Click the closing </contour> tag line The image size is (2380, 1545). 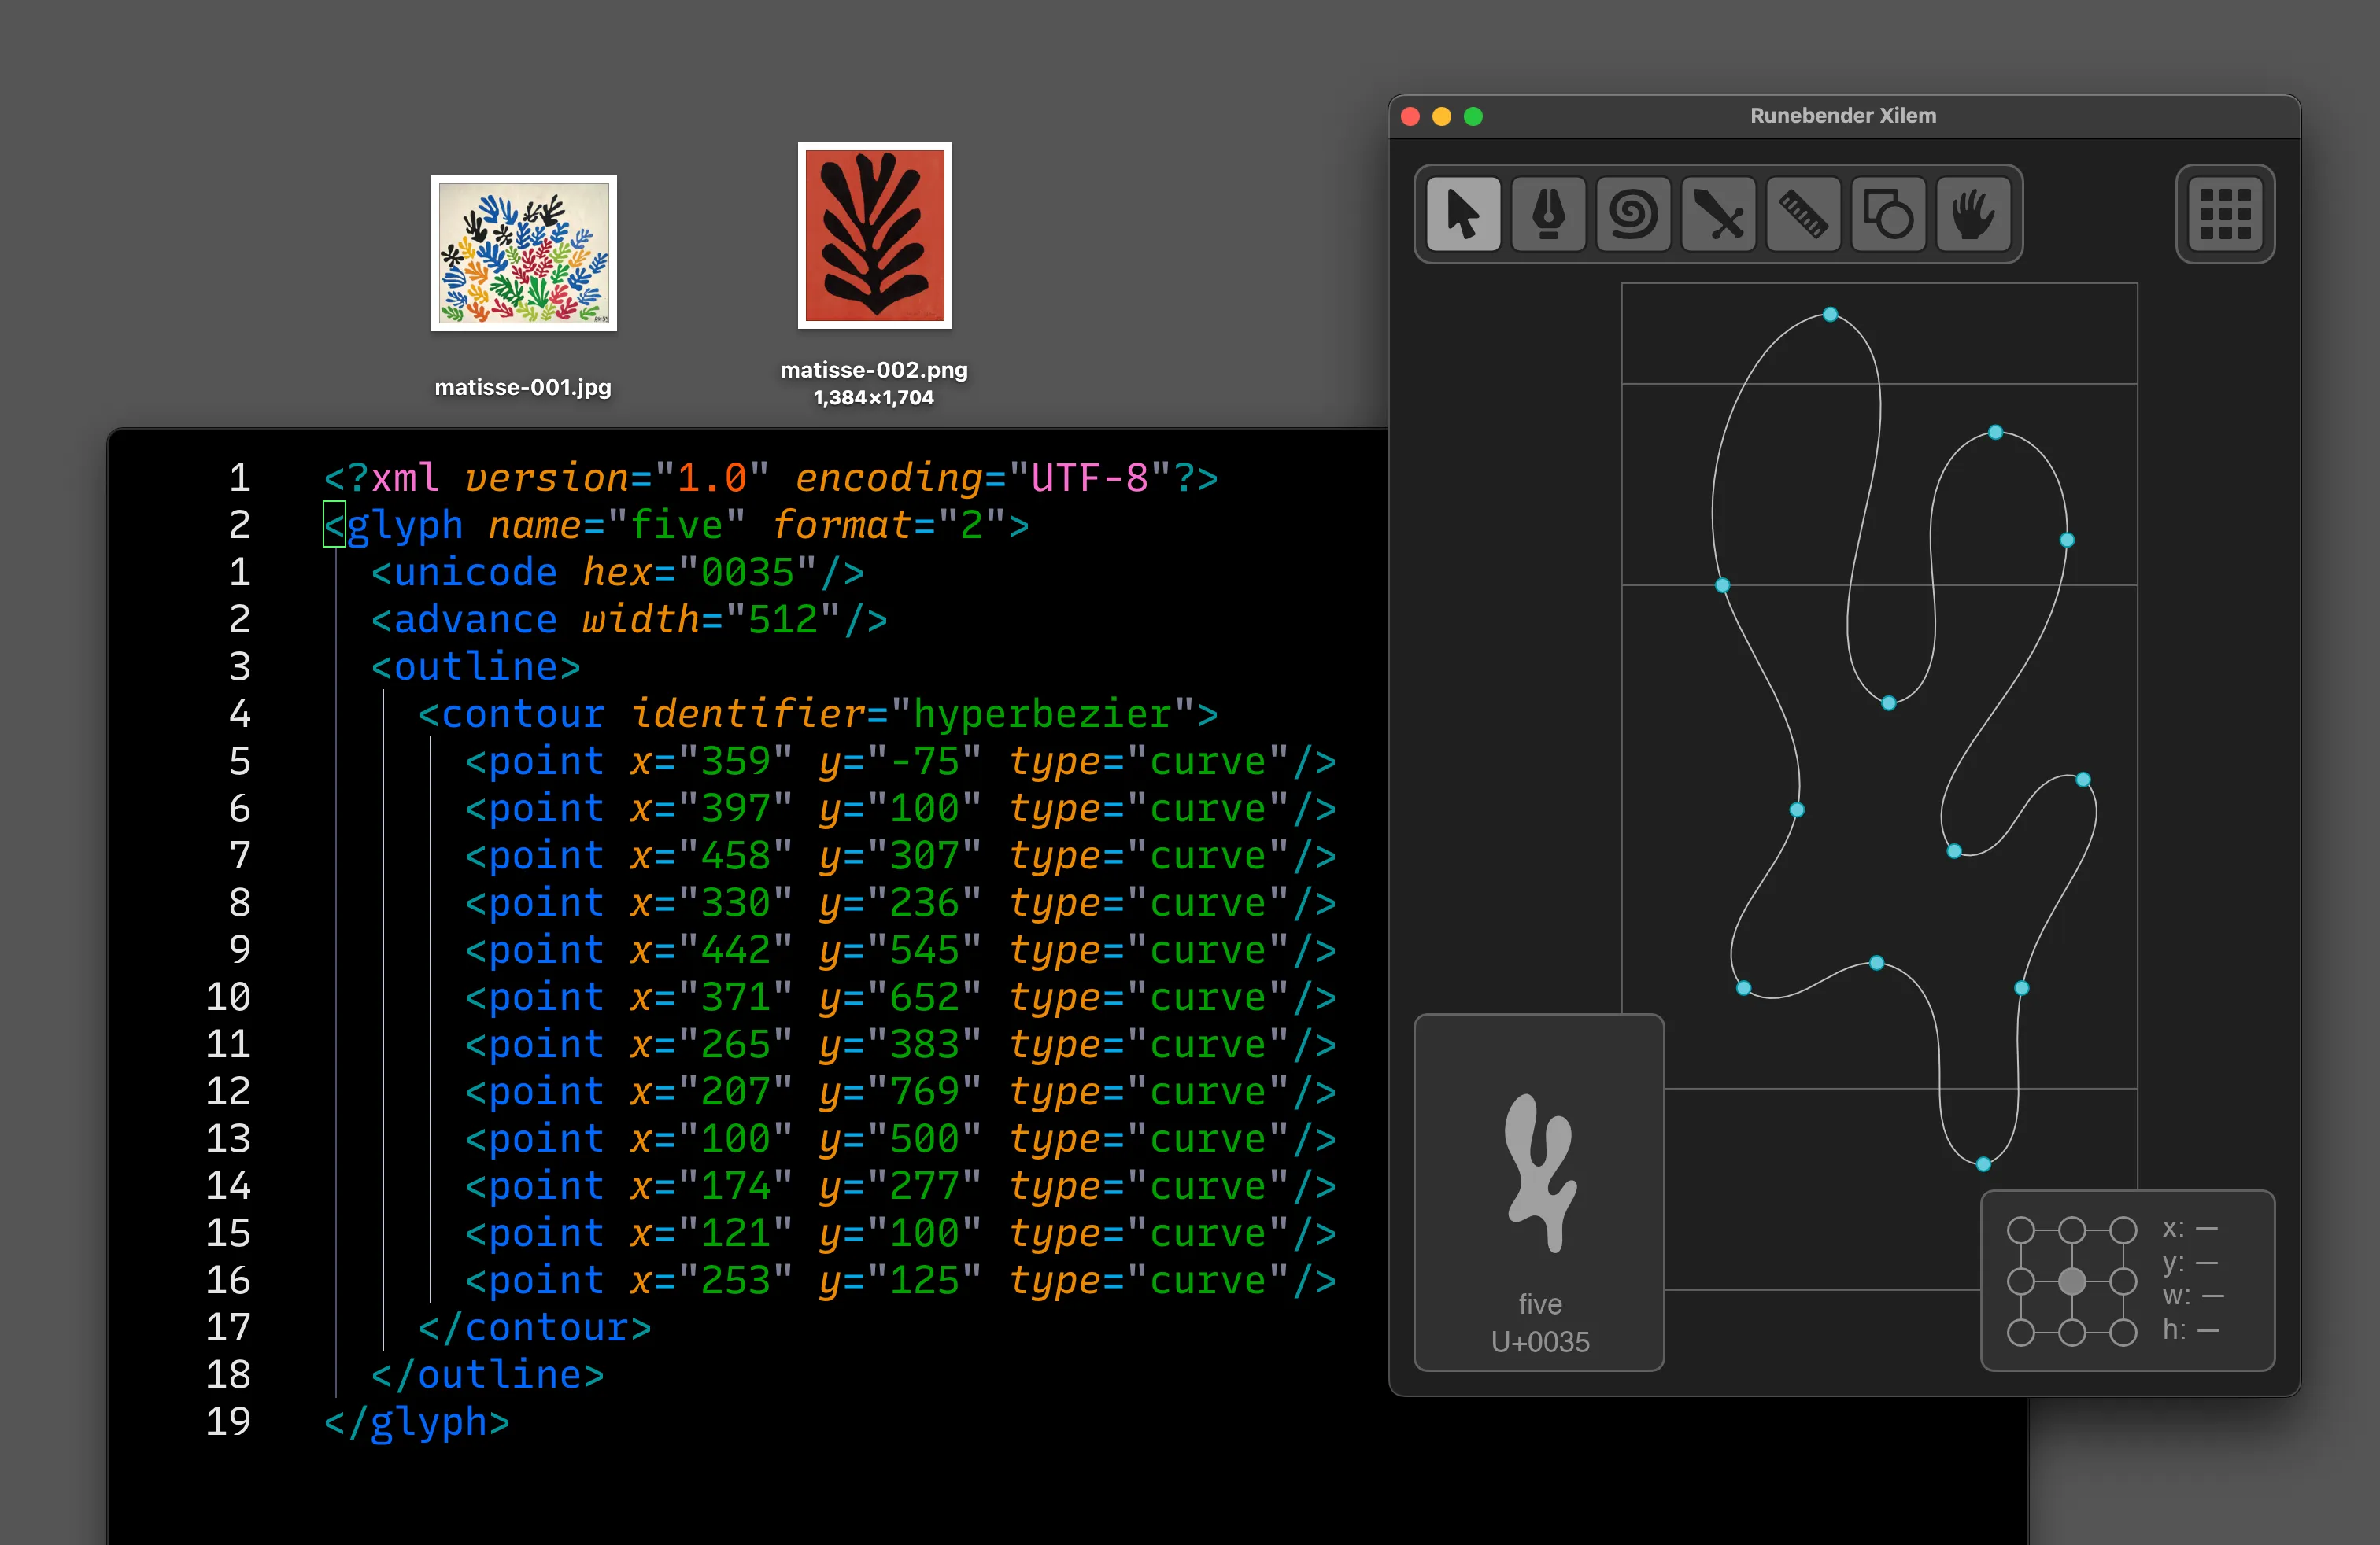pyautogui.click(x=534, y=1327)
